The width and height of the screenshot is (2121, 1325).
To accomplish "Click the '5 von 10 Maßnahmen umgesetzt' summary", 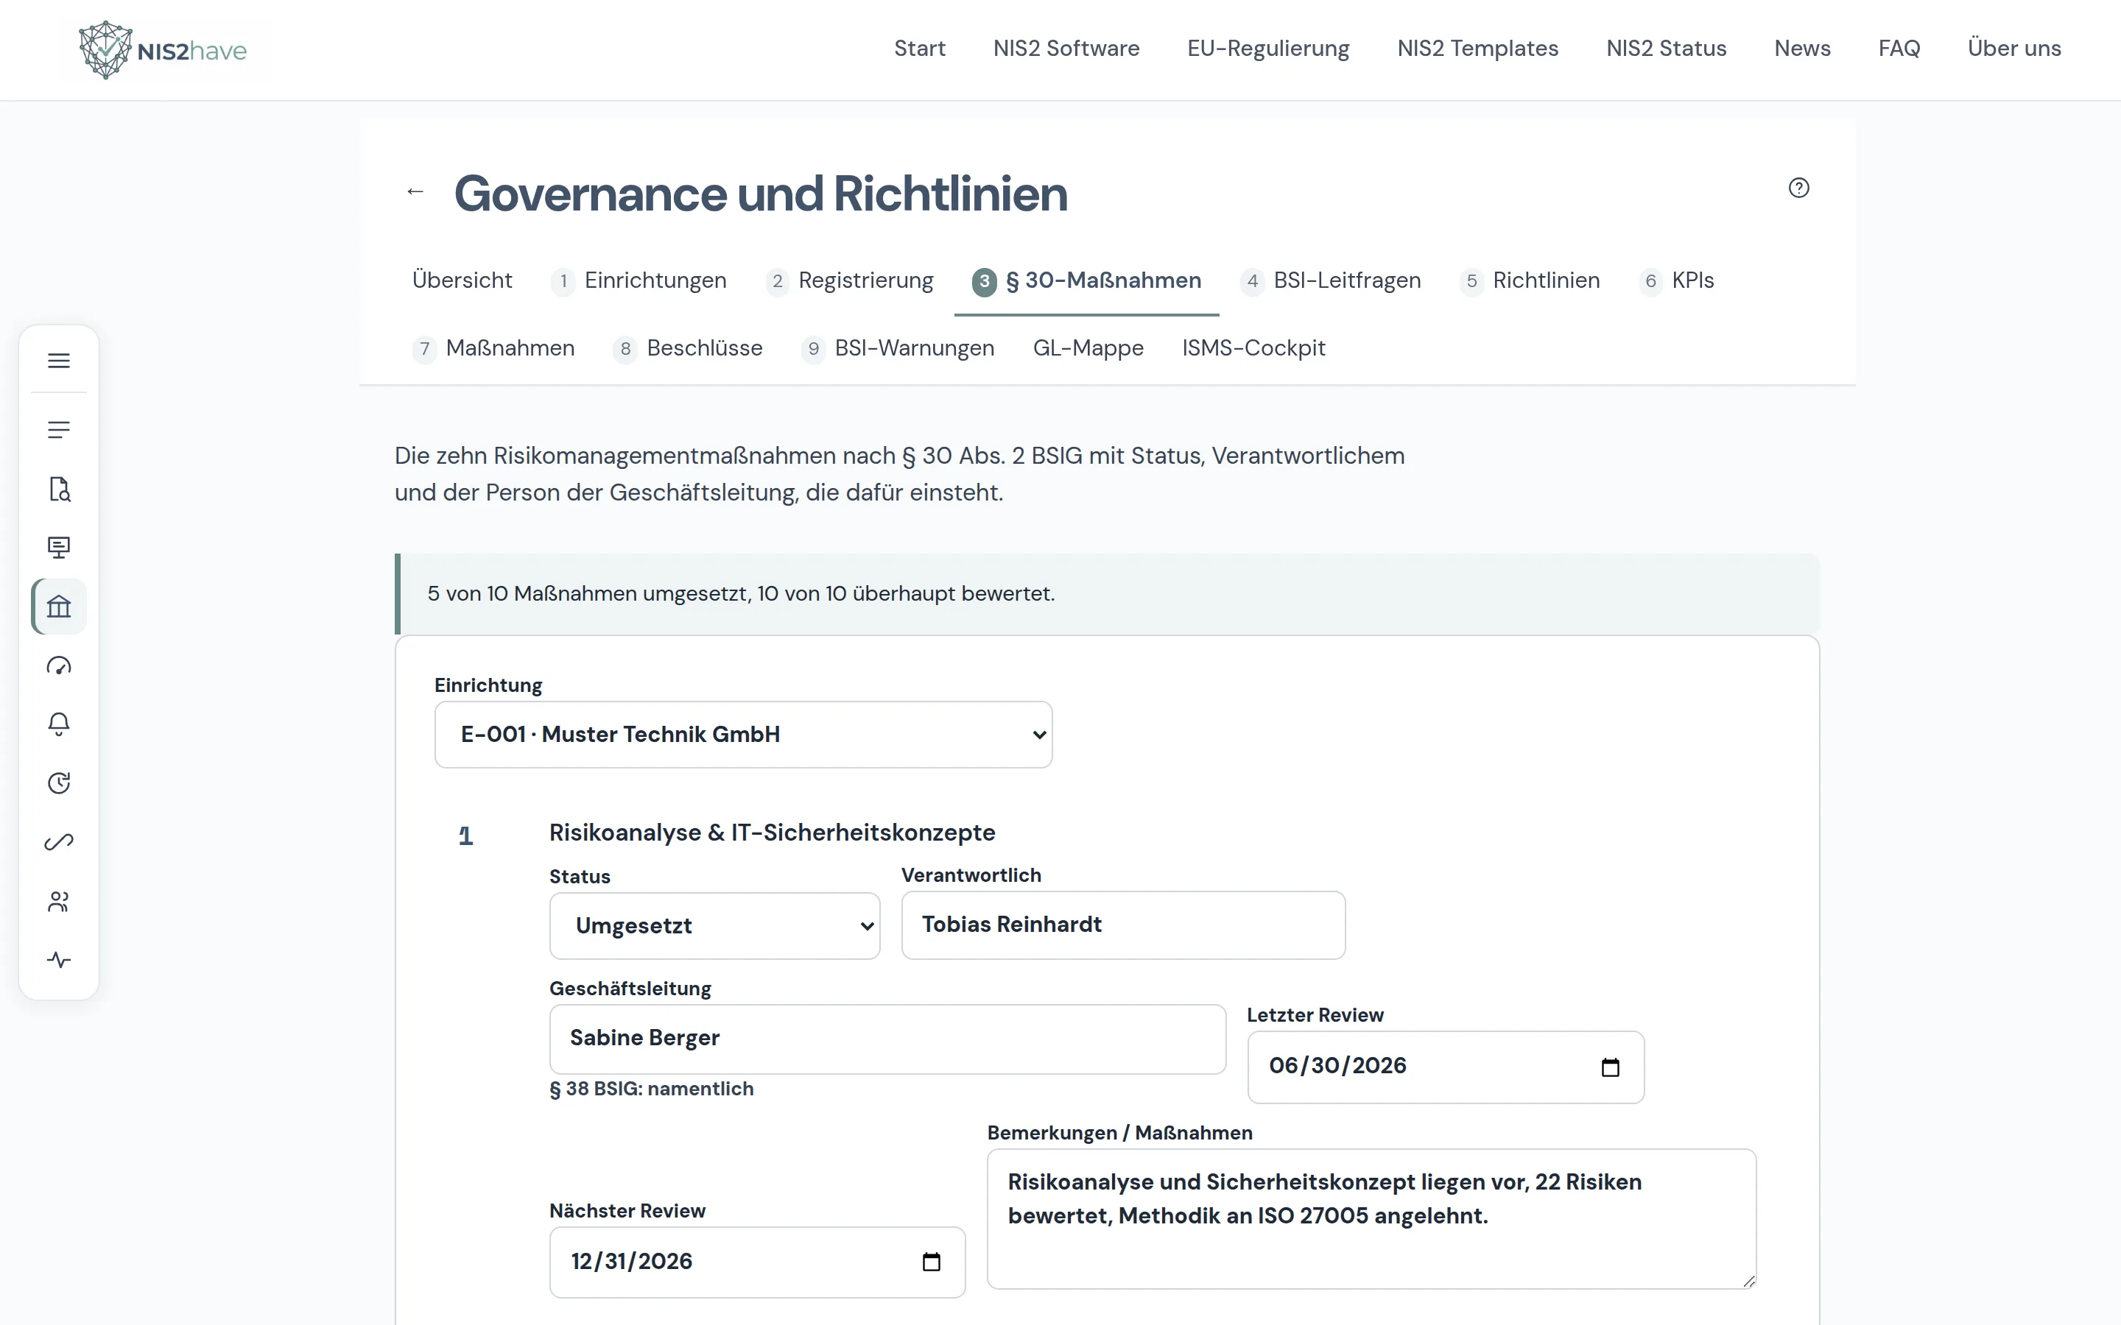I will 741,593.
